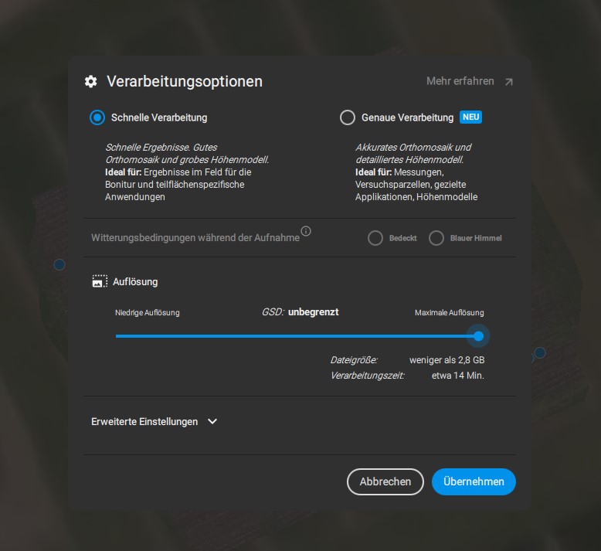
Task: Click the Maximale Auflösung label
Action: tap(450, 312)
